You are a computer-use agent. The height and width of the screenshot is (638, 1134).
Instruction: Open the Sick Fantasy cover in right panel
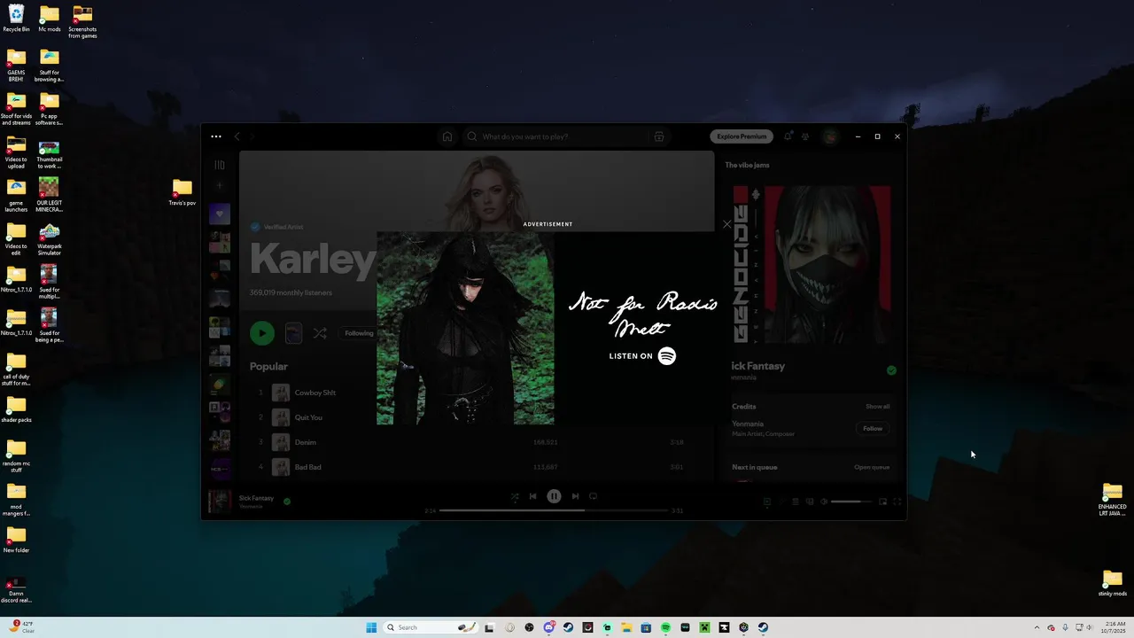(812, 264)
